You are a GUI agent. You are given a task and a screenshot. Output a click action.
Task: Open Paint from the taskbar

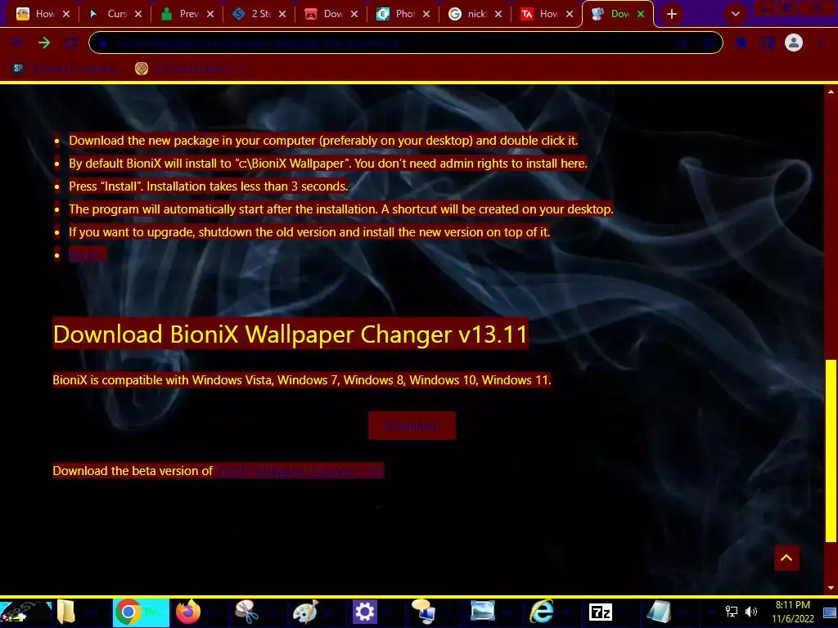(306, 612)
